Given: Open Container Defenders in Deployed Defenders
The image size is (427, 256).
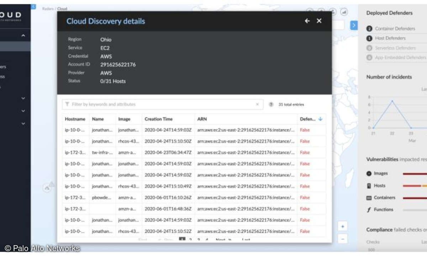Looking at the screenshot, I should [395, 29].
